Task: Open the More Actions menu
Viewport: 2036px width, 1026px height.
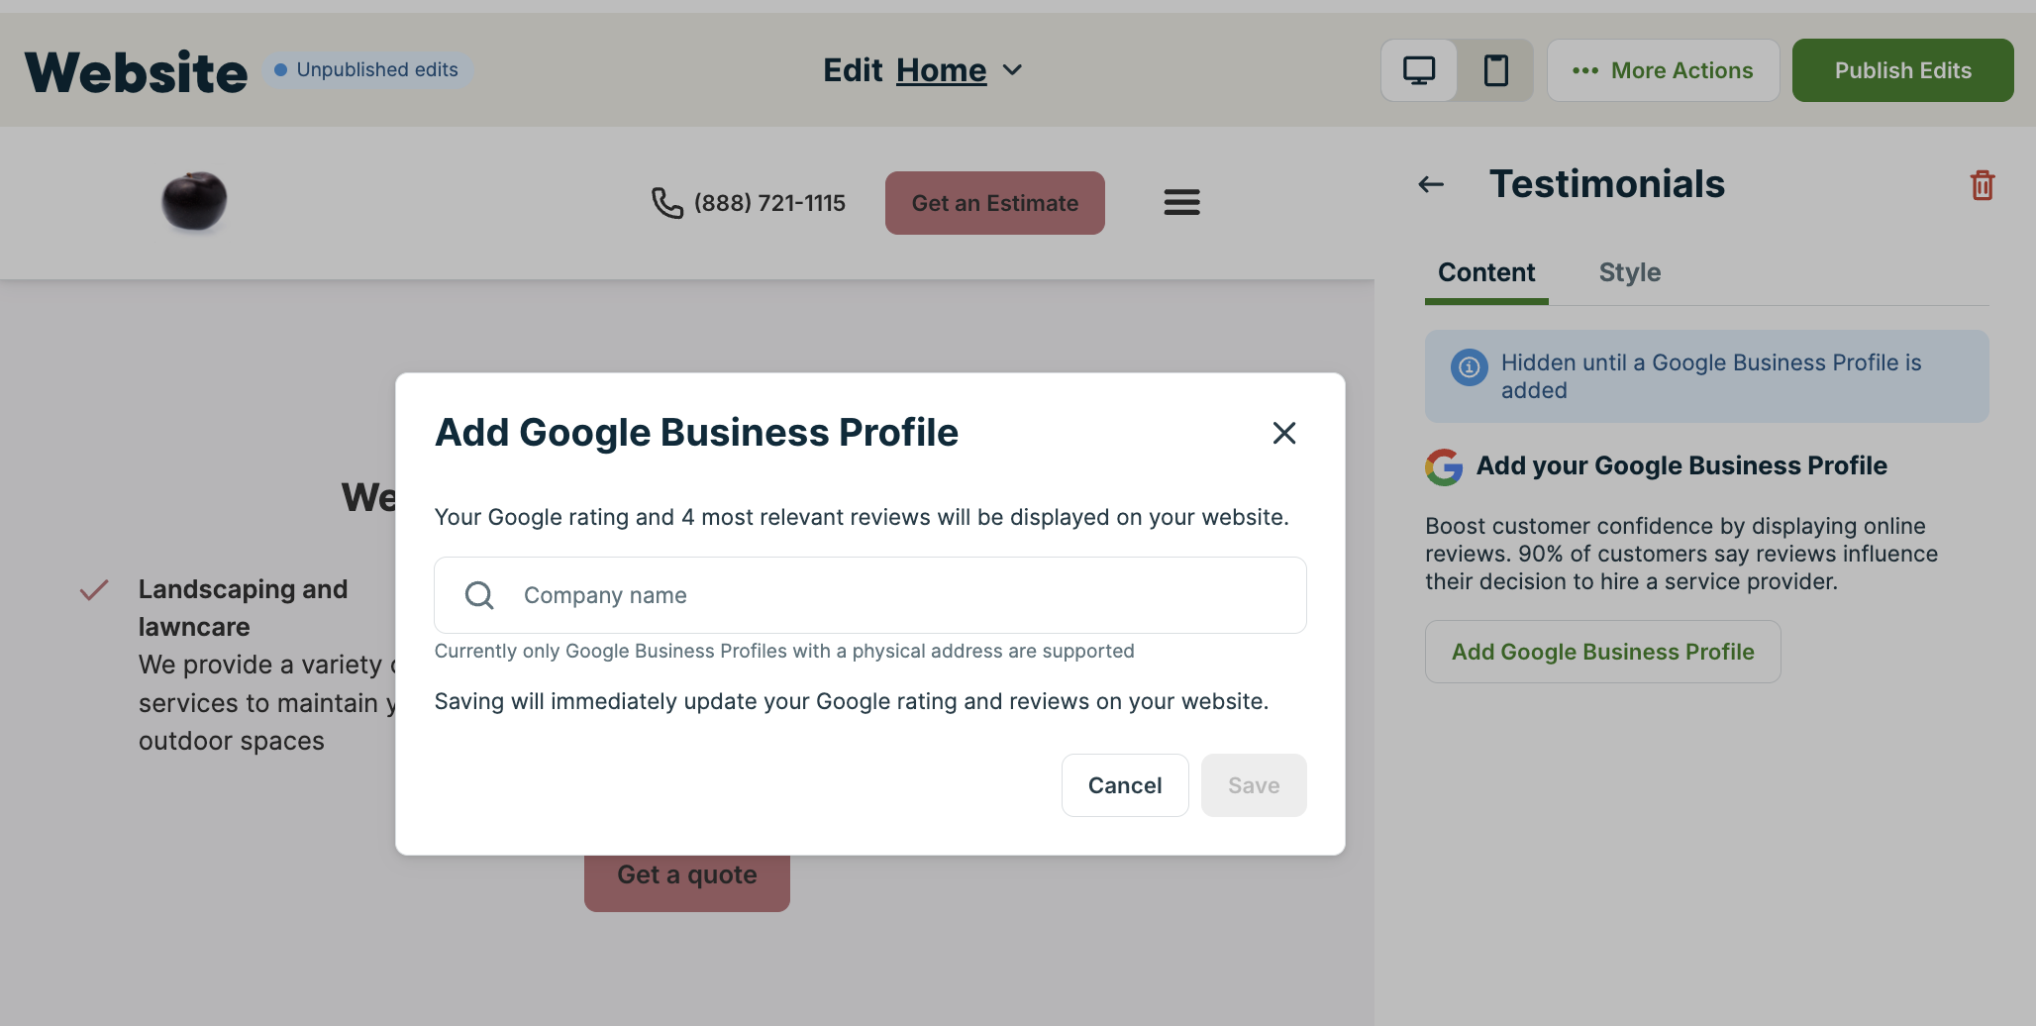Action: [1663, 70]
